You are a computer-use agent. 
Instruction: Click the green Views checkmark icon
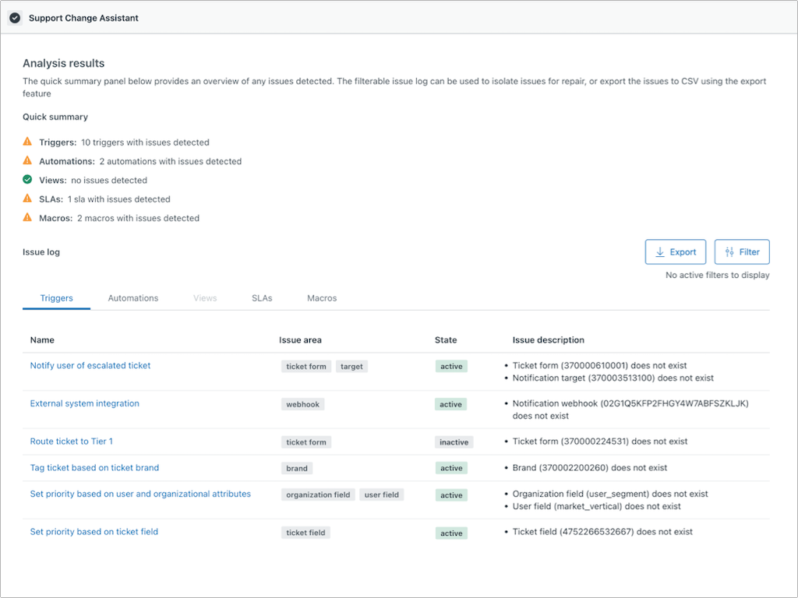tap(27, 180)
